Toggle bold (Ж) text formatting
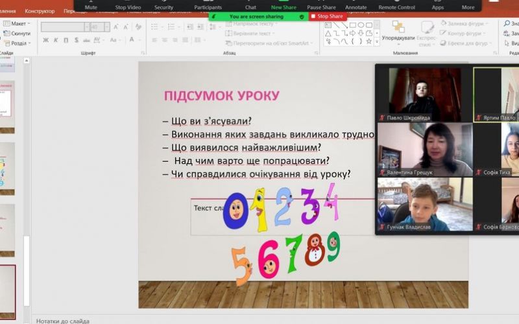The height and width of the screenshot is (324, 519). (46, 40)
